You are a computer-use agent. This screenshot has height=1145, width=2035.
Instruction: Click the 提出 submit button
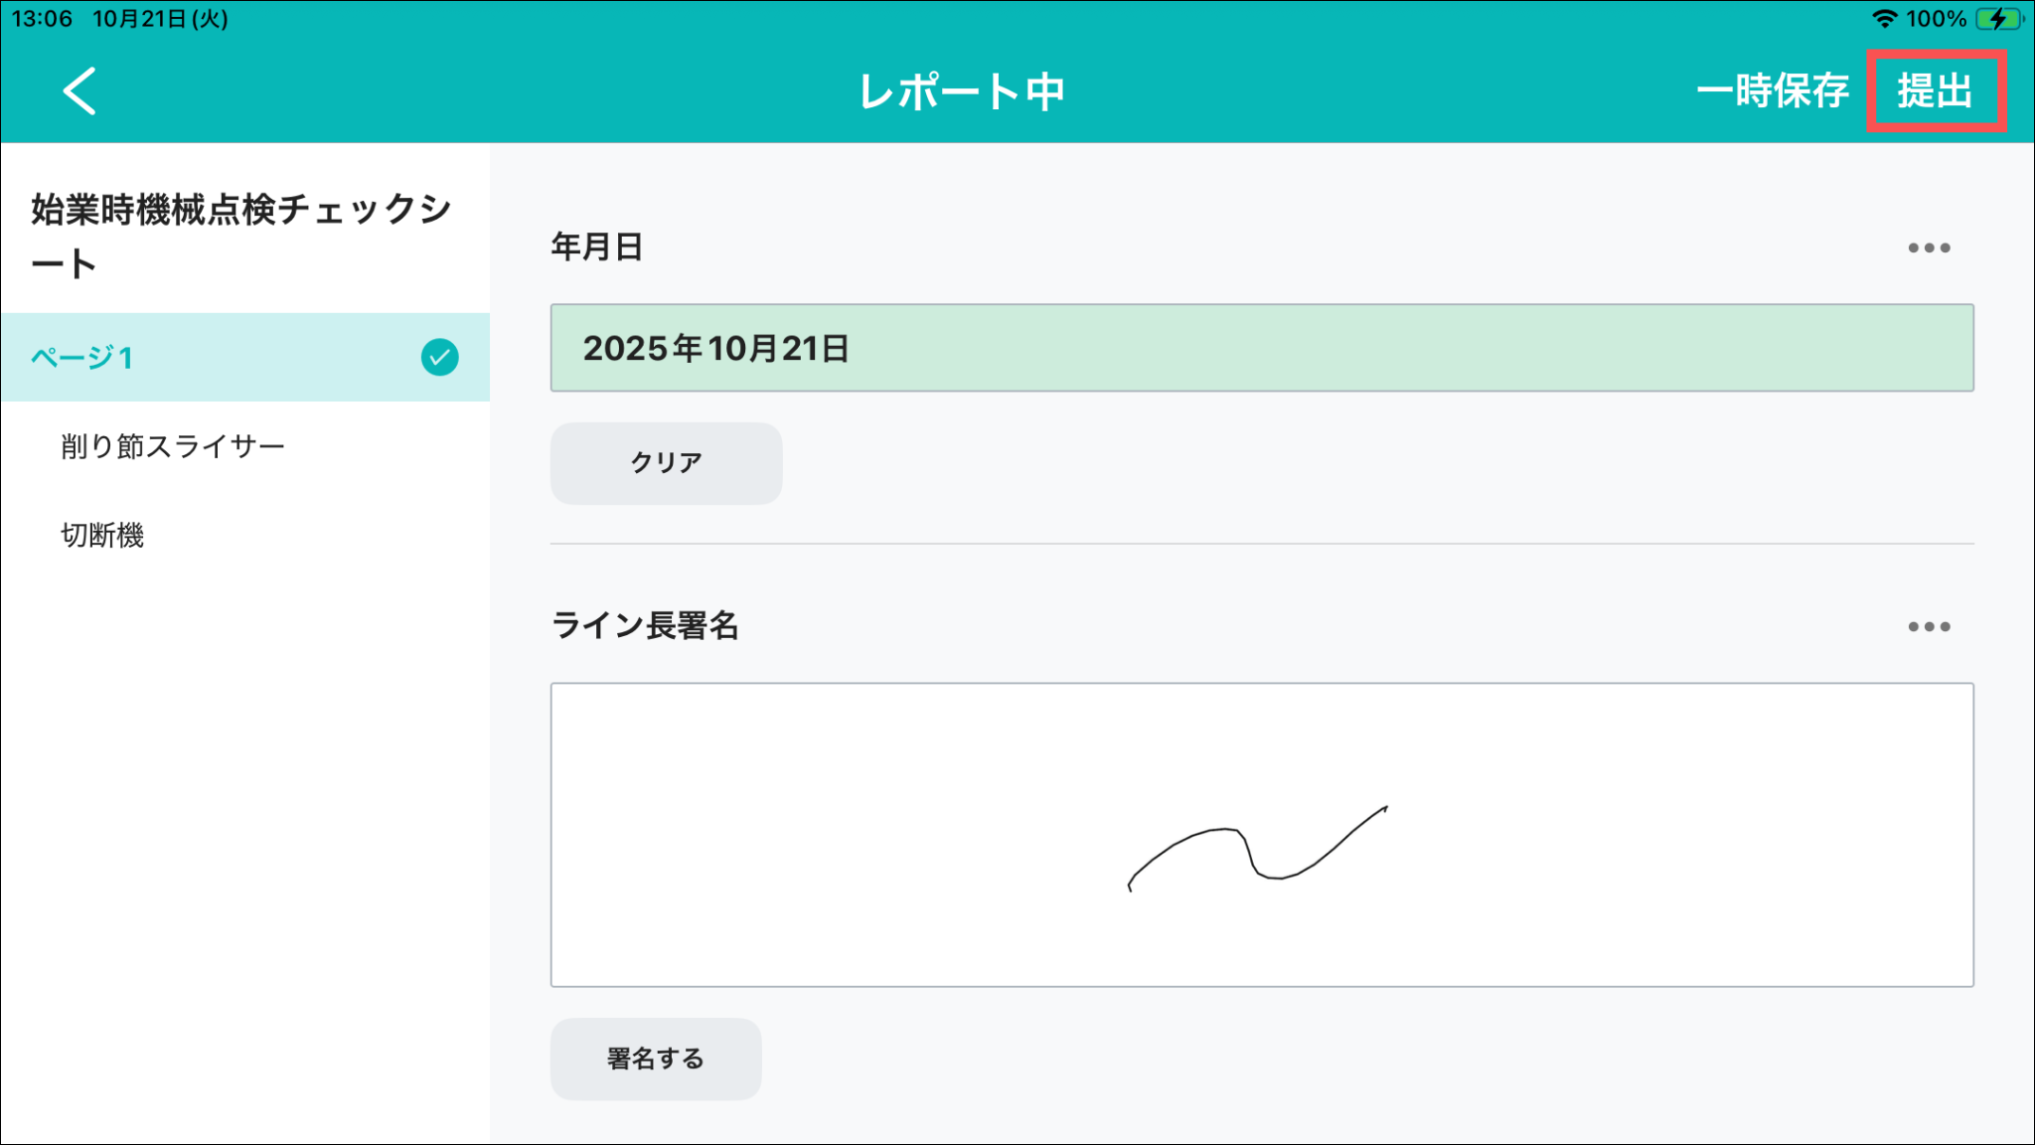tap(1935, 91)
